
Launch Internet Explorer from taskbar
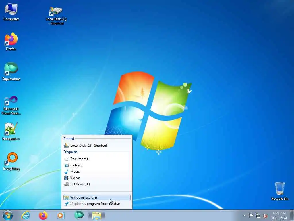click(x=26, y=215)
